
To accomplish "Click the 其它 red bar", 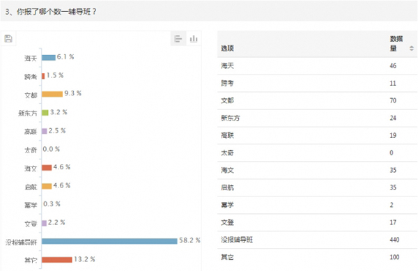I will tap(57, 260).
